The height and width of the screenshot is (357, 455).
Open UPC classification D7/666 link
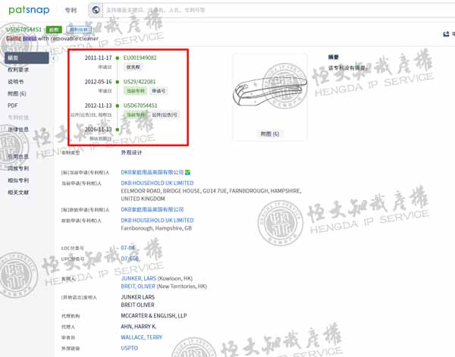130,258
